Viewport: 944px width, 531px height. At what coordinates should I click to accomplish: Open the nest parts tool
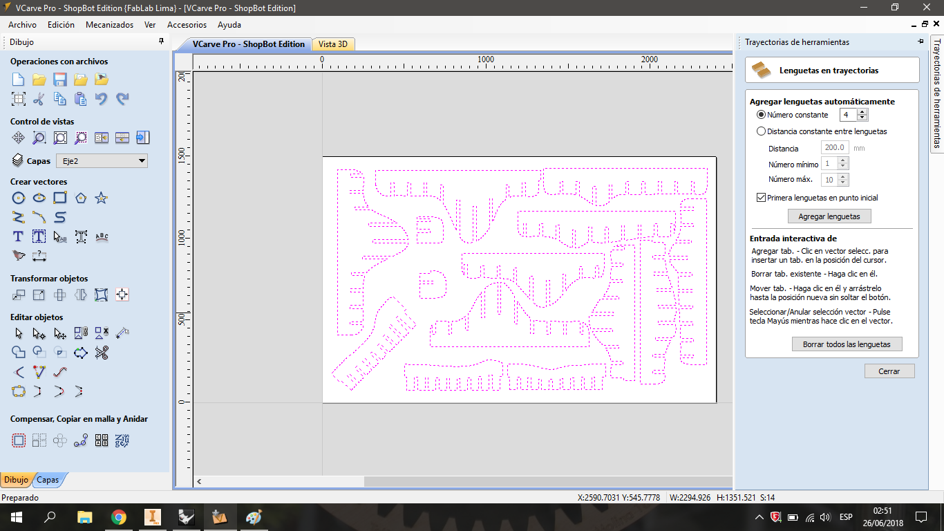point(122,440)
